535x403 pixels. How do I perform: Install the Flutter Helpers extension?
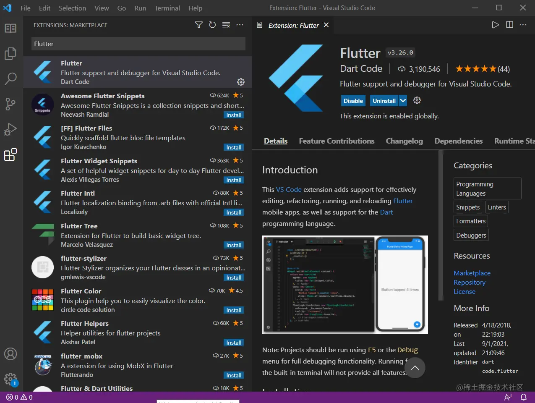[234, 343]
